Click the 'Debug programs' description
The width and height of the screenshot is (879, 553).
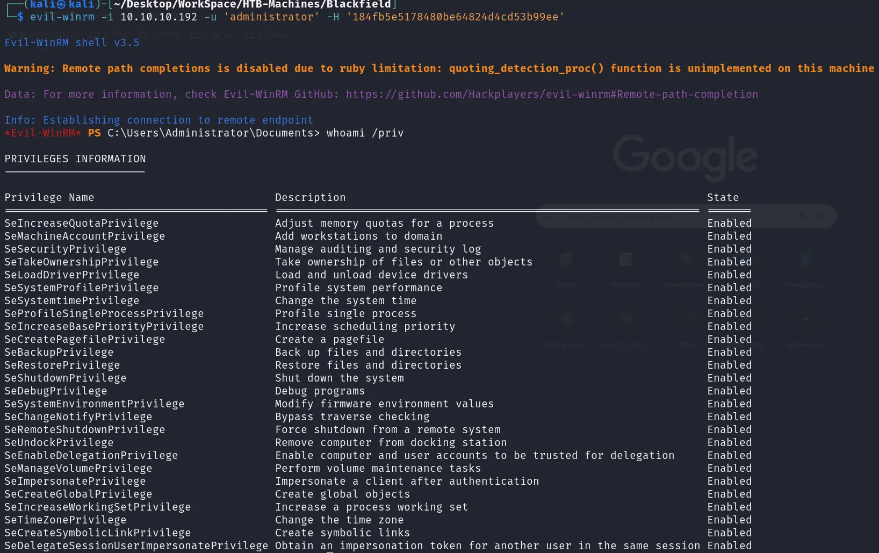(320, 391)
